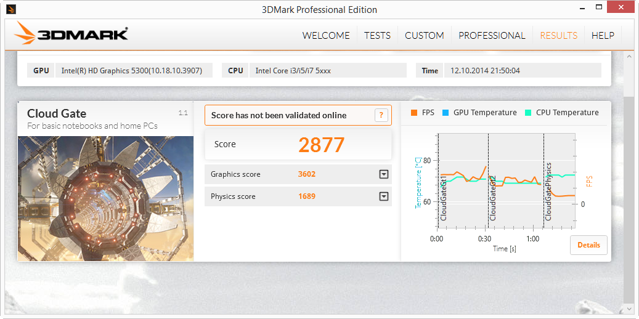Click the green CPU Temperature legend swatch

[x=527, y=113]
